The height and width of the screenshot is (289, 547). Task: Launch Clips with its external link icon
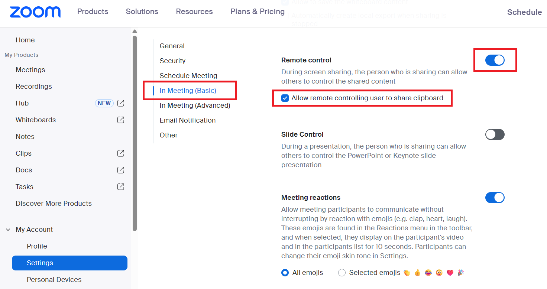click(x=120, y=153)
